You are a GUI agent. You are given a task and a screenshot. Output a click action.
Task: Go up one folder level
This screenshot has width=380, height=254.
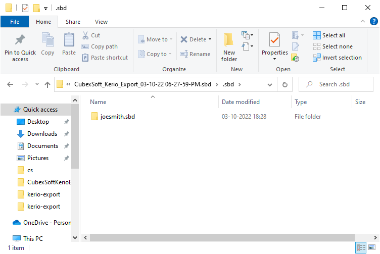(x=47, y=84)
